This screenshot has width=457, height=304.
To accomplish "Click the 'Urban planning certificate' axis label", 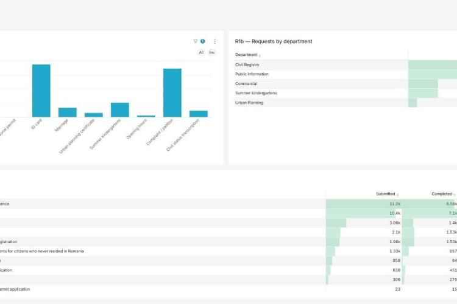I will point(77,136).
